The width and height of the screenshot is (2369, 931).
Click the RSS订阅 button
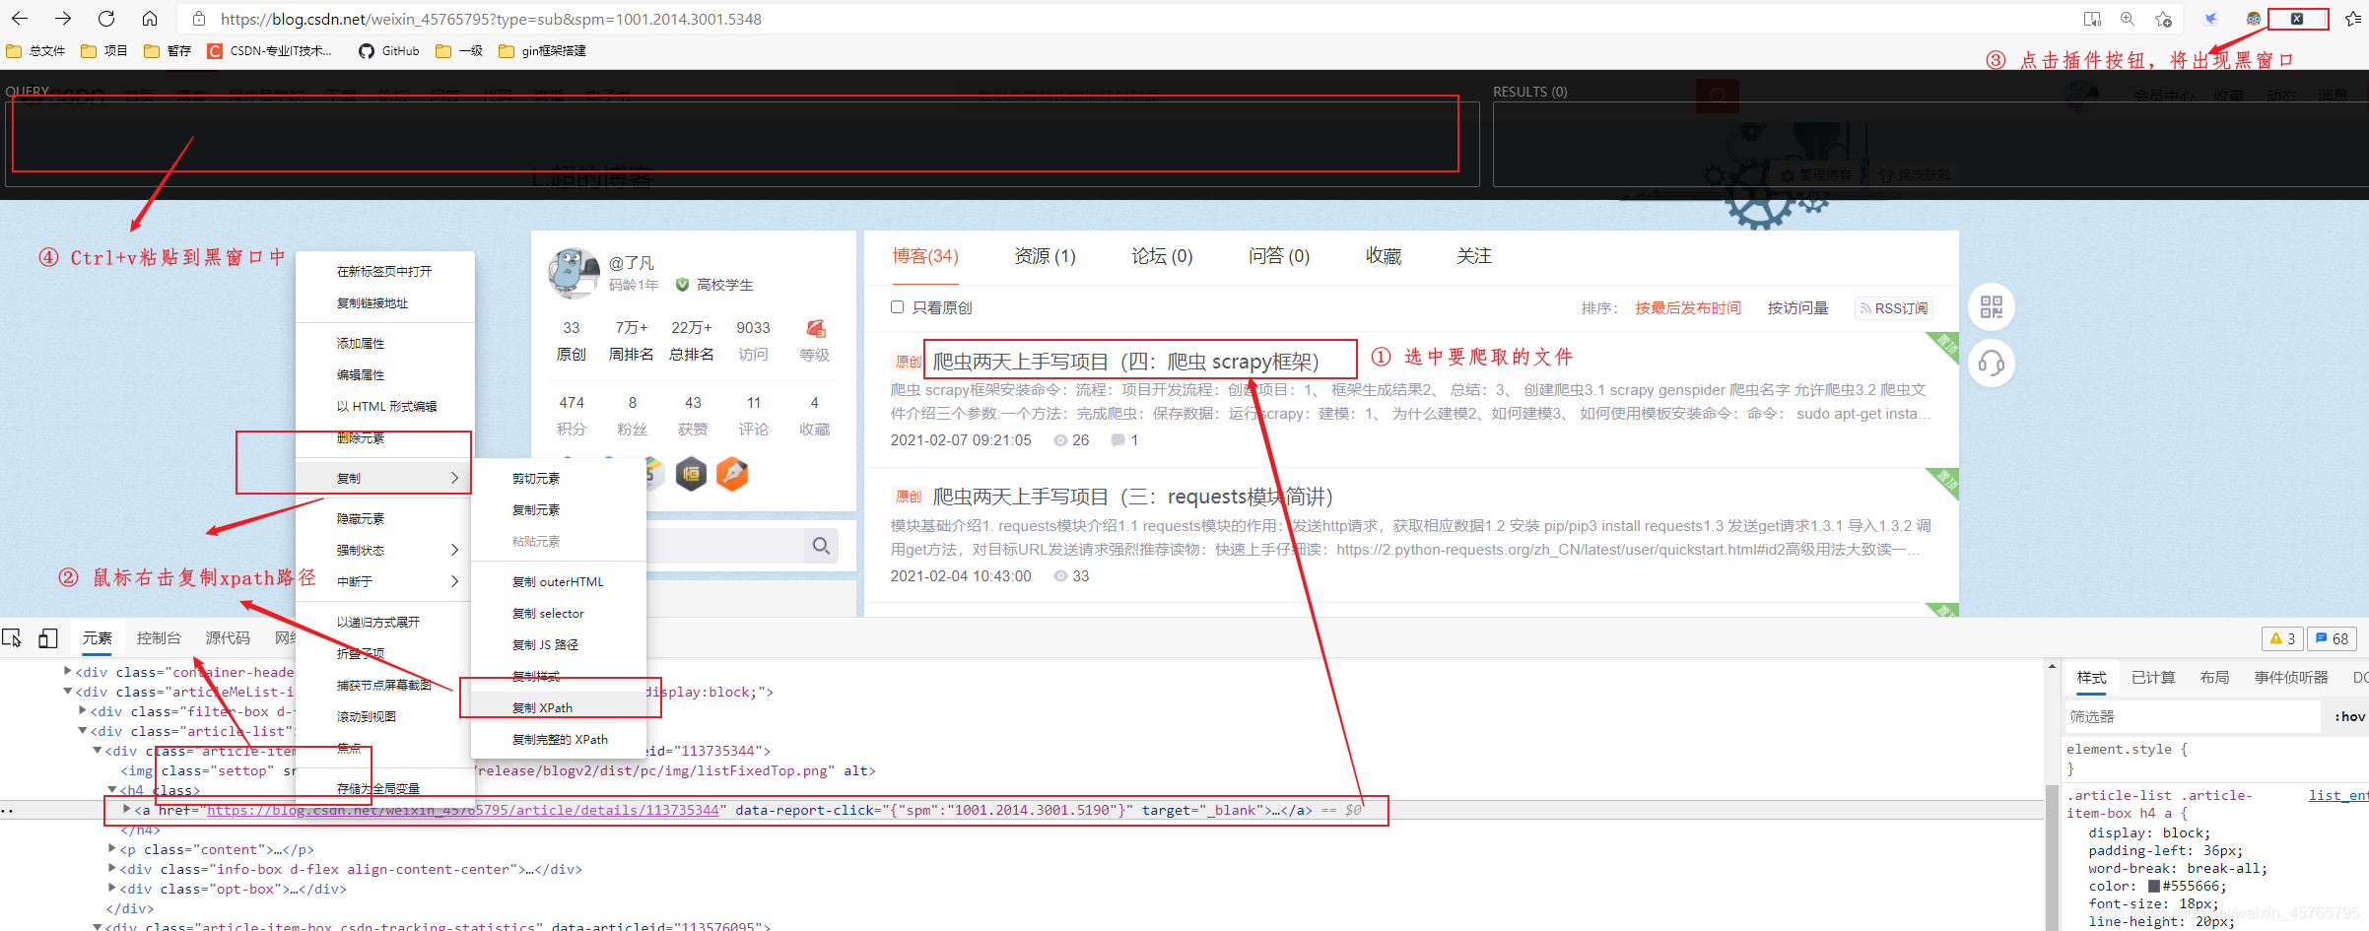click(1893, 308)
